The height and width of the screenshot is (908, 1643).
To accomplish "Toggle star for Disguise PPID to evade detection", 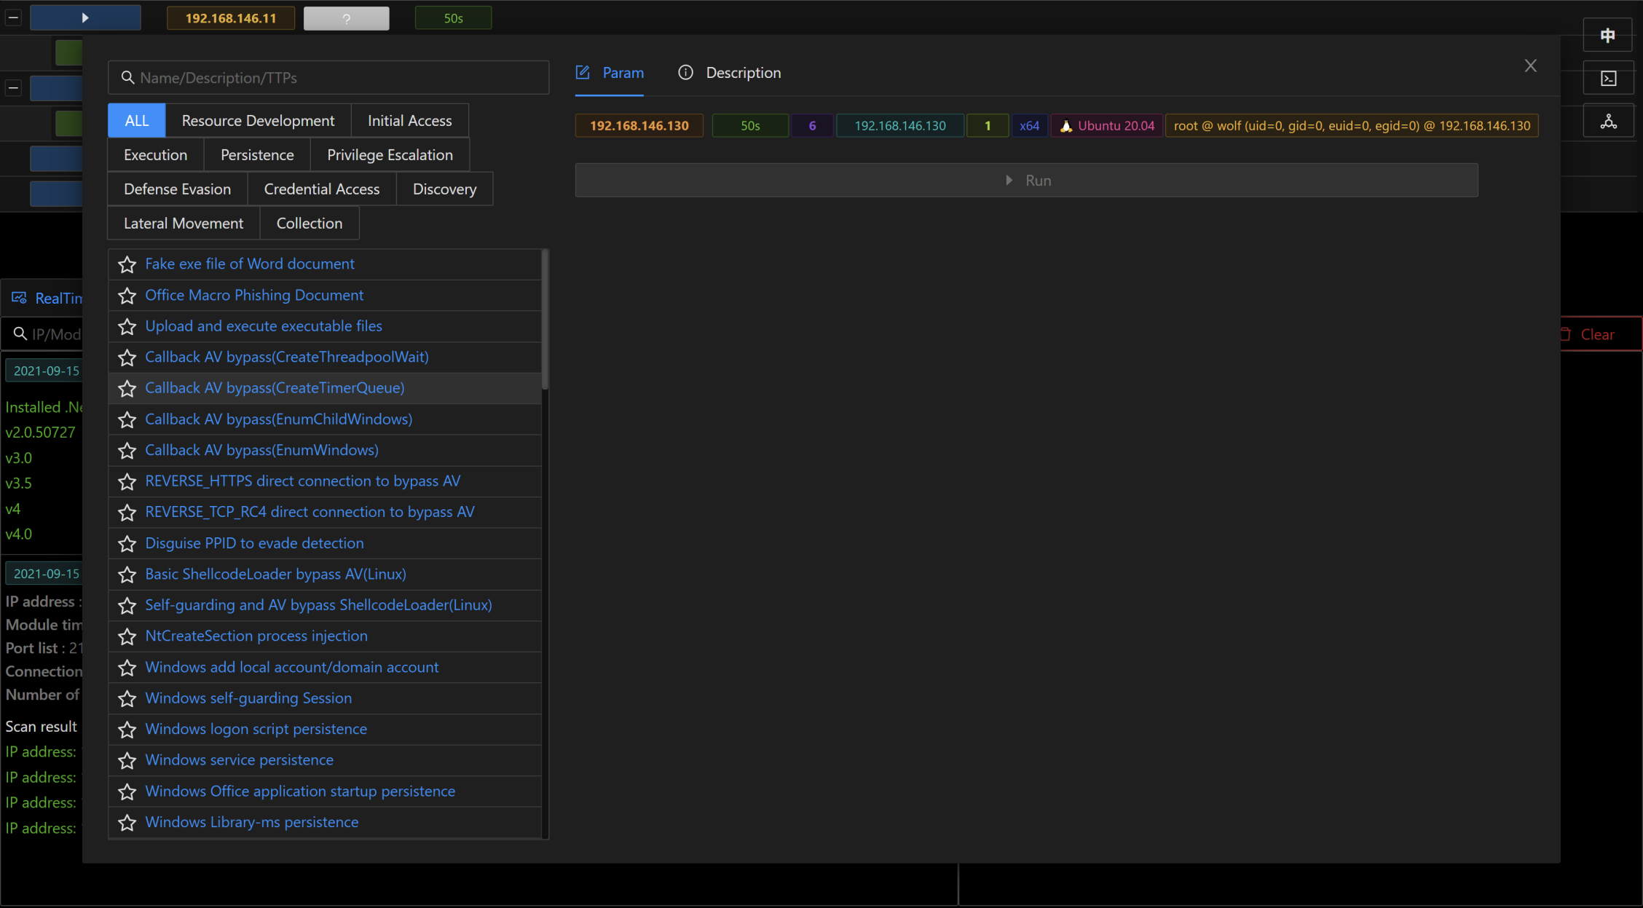I will coord(127,544).
